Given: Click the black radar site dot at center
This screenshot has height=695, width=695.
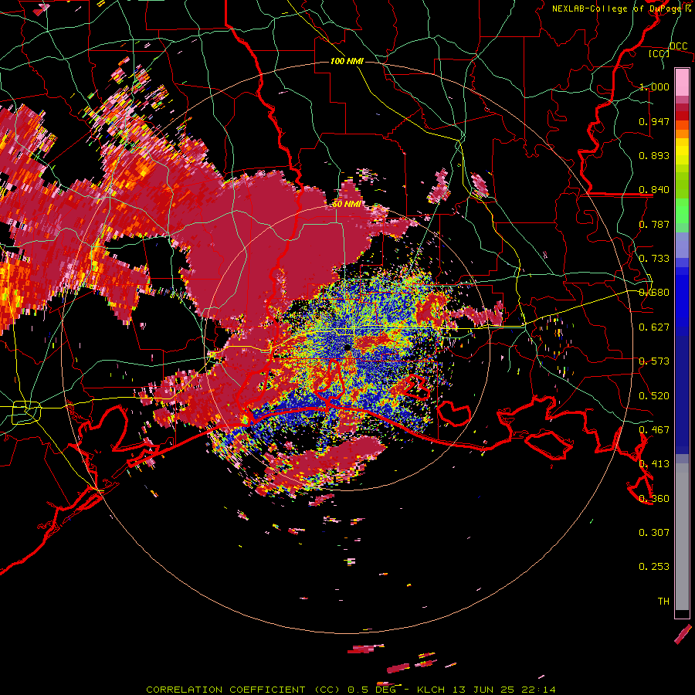Looking at the screenshot, I should click(347, 348).
